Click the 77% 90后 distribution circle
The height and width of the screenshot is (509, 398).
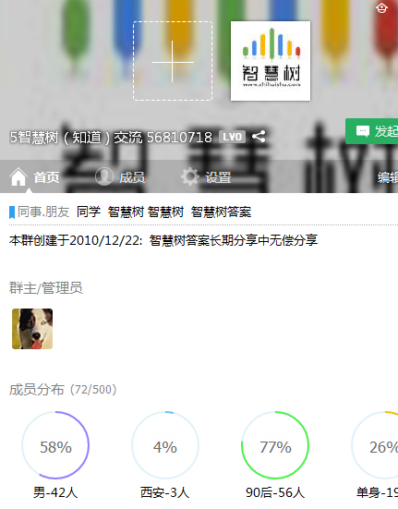click(x=275, y=445)
